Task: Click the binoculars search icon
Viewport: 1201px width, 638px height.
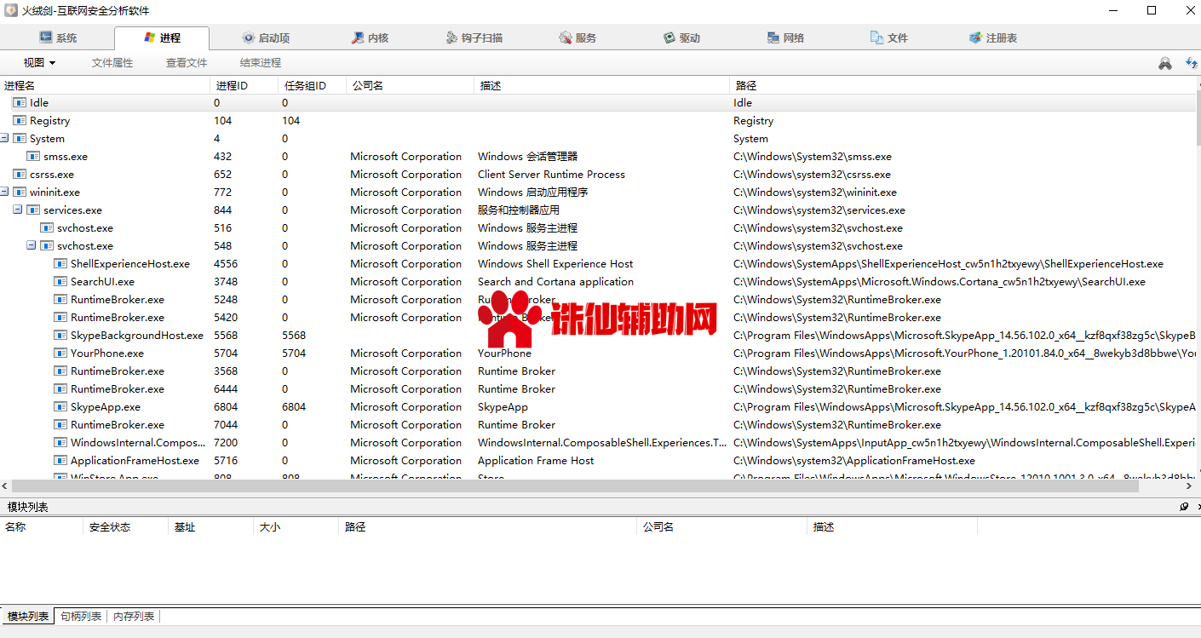Action: (1164, 63)
